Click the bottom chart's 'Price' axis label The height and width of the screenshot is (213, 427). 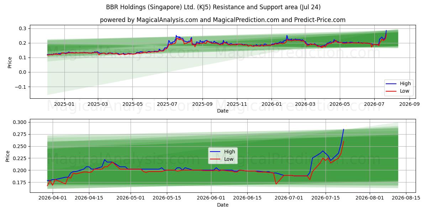point(8,156)
